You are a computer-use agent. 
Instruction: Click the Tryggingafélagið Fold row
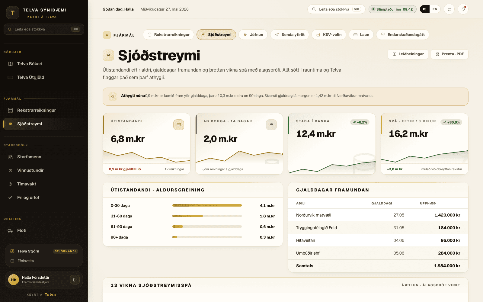(x=378, y=228)
